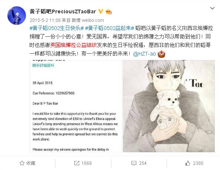
Task: Click the gold V verified badge
Action: 101,11
